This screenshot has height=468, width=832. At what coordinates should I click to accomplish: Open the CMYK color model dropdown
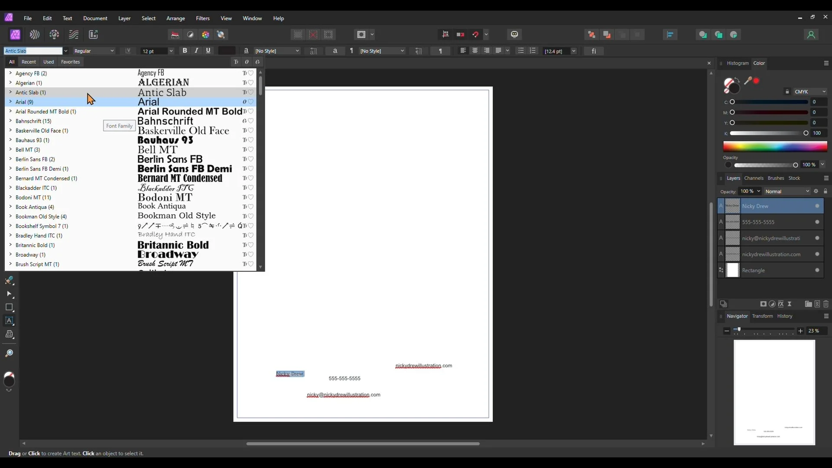[x=809, y=92]
